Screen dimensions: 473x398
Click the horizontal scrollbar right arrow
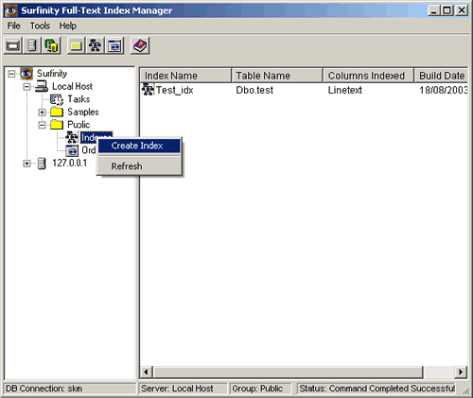click(x=461, y=372)
